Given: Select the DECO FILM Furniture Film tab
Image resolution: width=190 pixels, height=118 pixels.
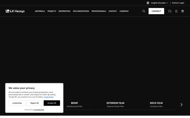Looking at the screenshot, I should coord(156,105).
